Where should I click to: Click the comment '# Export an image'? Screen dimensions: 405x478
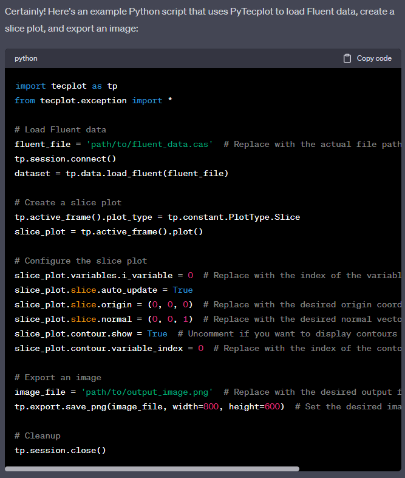[58, 377]
